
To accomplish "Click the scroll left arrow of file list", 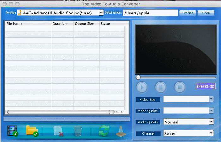I will [x=117, y=112].
